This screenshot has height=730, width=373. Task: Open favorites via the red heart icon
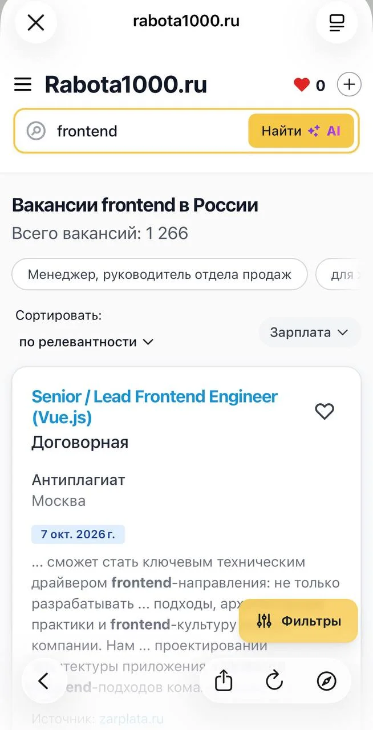[302, 85]
